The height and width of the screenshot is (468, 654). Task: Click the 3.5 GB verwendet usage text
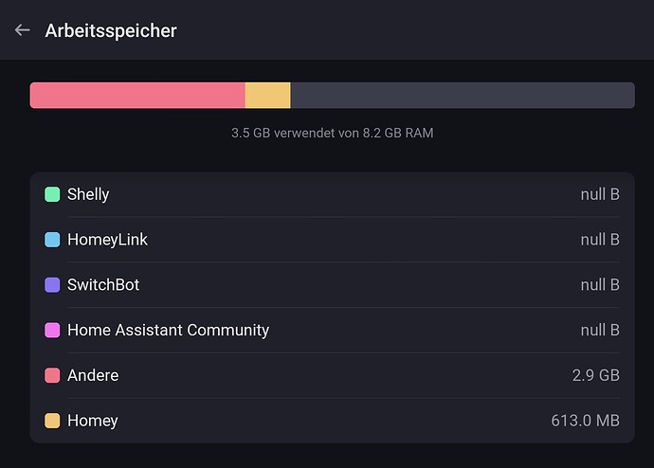point(332,133)
